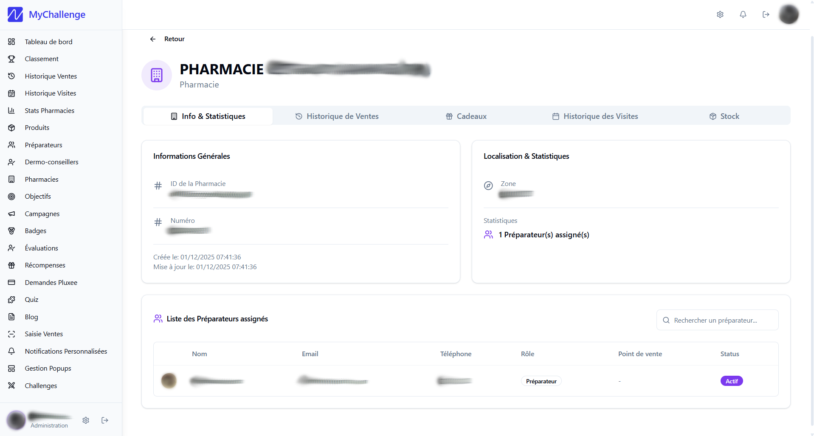The height and width of the screenshot is (436, 814).
Task: Click the Classement trophy icon
Action: coord(11,59)
